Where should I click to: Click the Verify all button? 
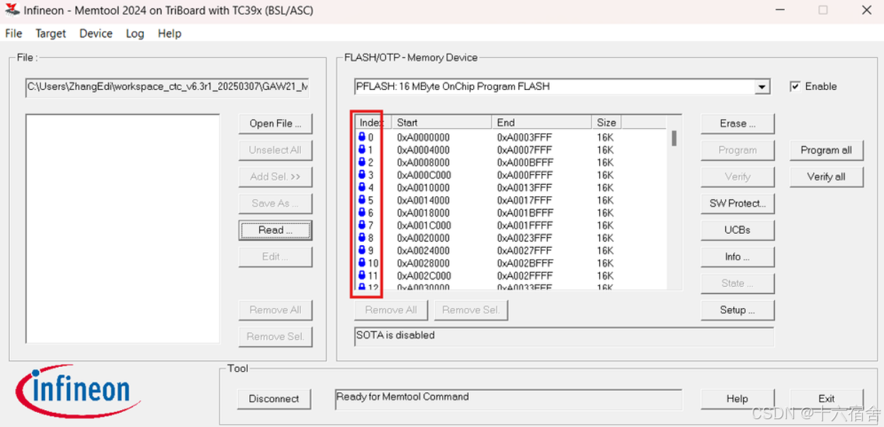pos(827,177)
